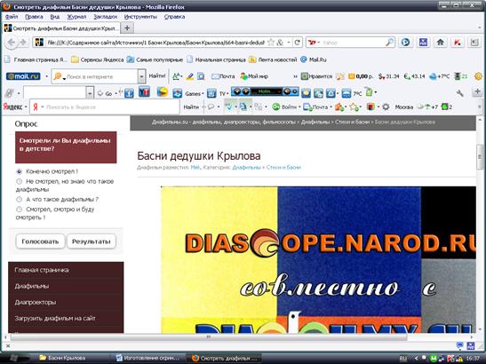Expand the Войти dropdown in Yandex bar
486x364 pixels.
pyautogui.click(x=299, y=107)
